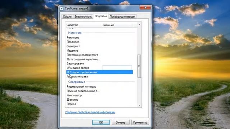Viewport: 230px width, 129px height.
Task: Click the Применить button
Action: (x=140, y=123)
